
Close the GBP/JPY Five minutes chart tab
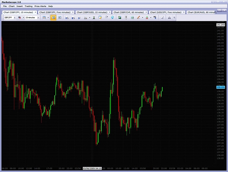(73, 12)
